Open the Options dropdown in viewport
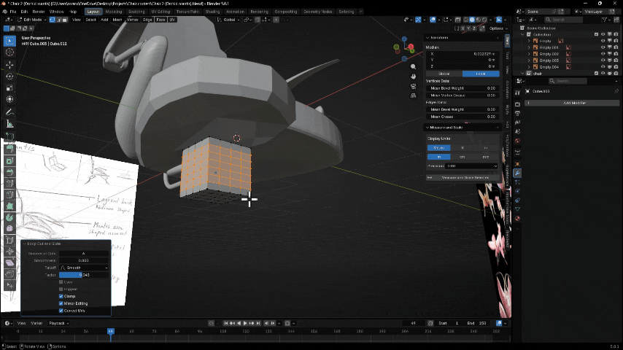Image resolution: width=623 pixels, height=350 pixels. [x=498, y=28]
